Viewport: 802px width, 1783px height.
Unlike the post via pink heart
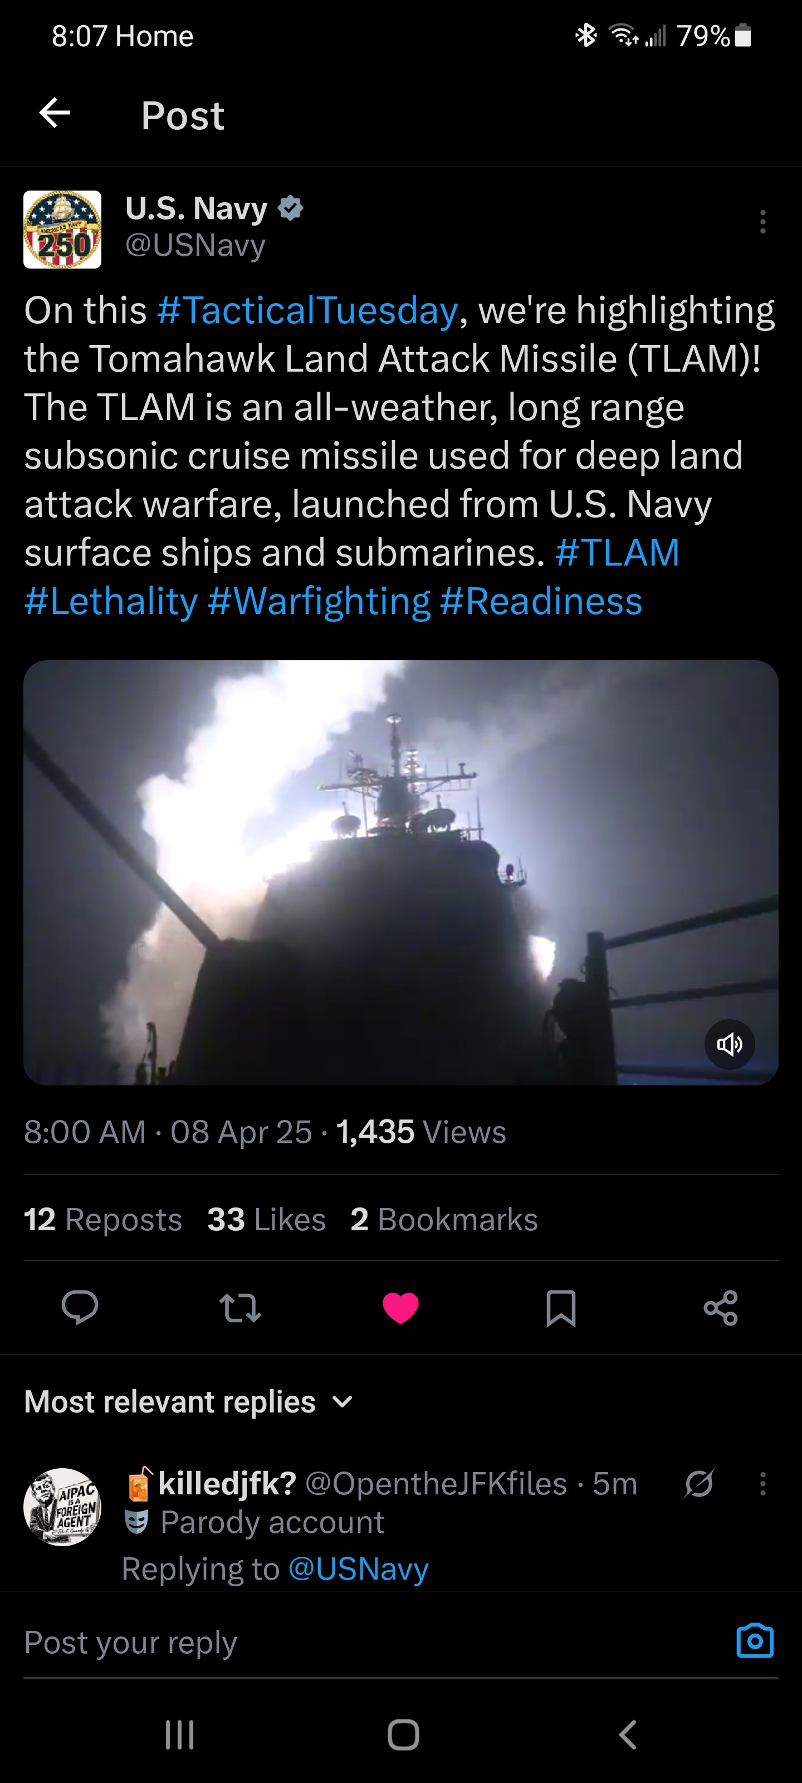[400, 1308]
